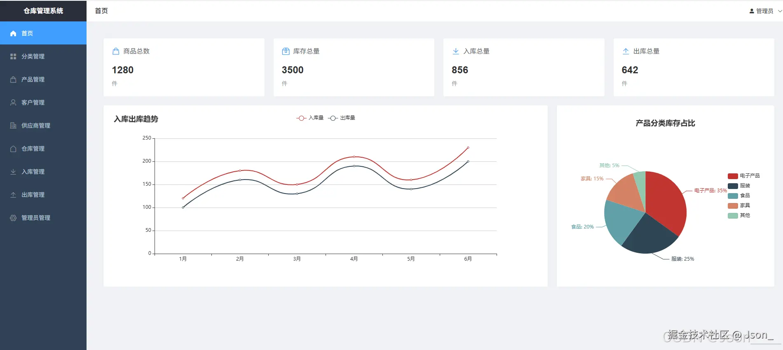
Task: Click the 入库管理 download icon
Action: (x=13, y=172)
